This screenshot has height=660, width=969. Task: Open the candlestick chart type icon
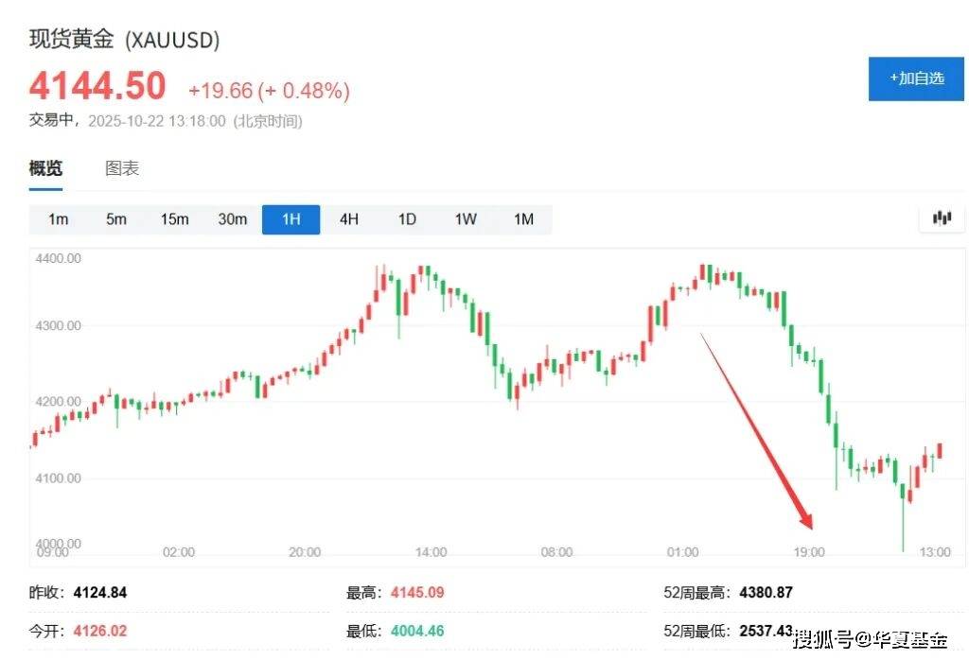[x=942, y=218]
